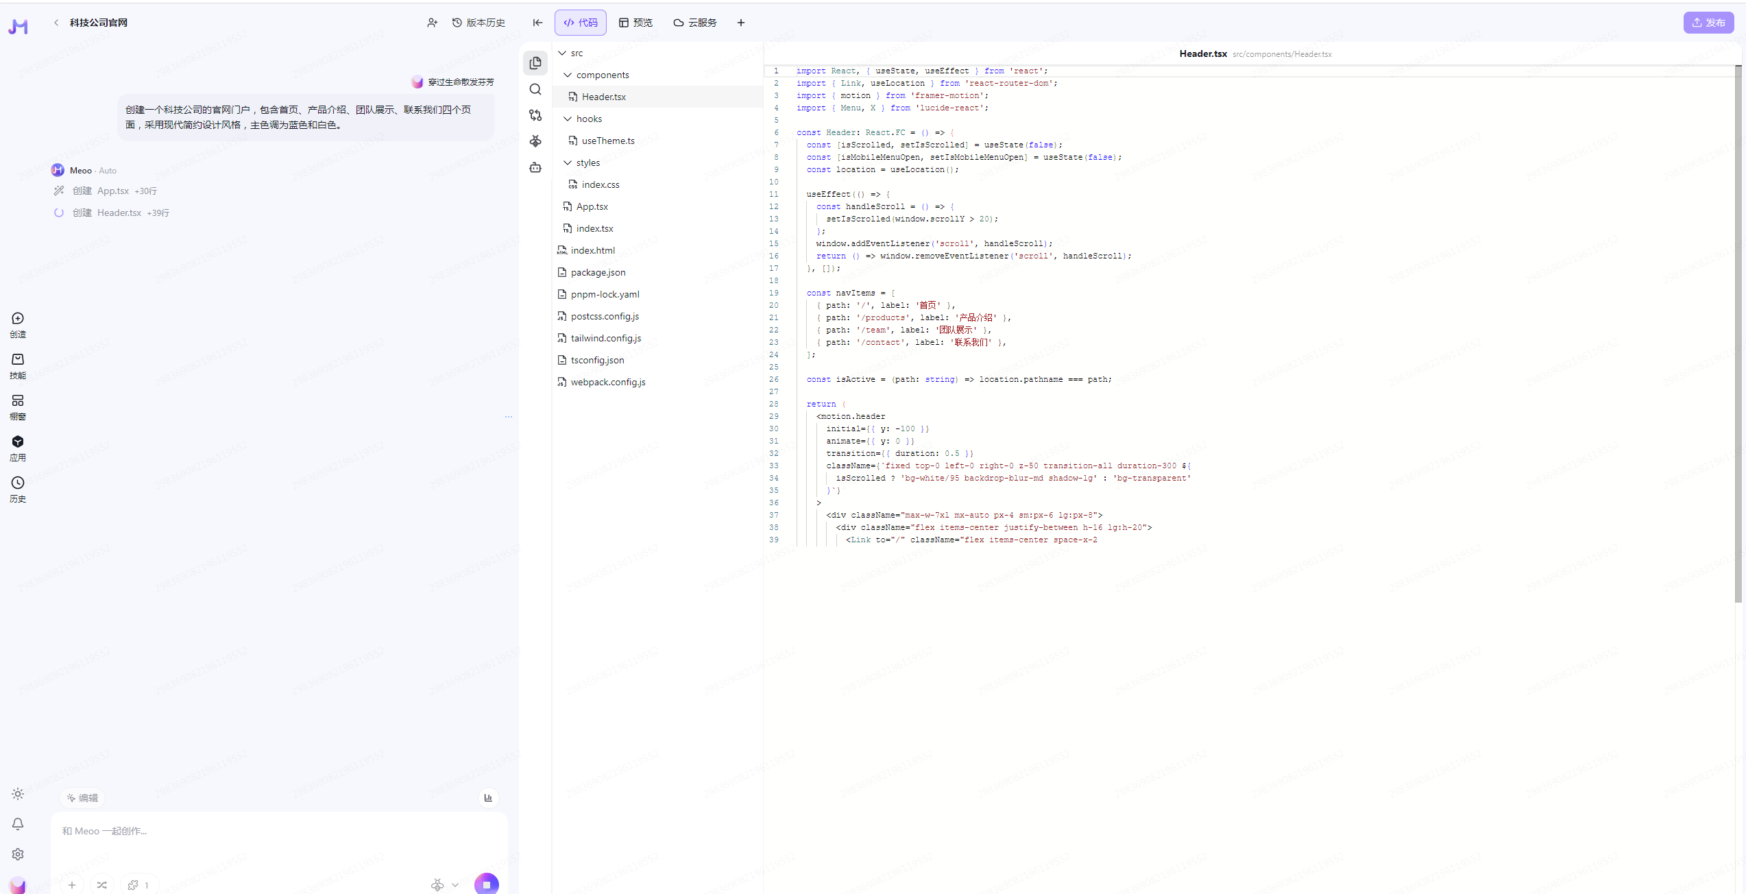The height and width of the screenshot is (894, 1746).
Task: Click the invite collaborator icon
Action: pyautogui.click(x=432, y=23)
